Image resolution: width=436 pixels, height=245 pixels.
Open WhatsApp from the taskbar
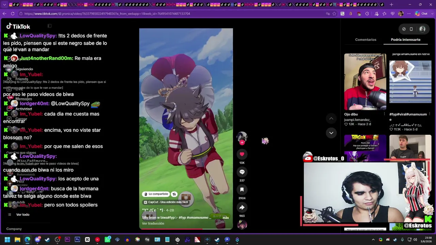(x=107, y=240)
